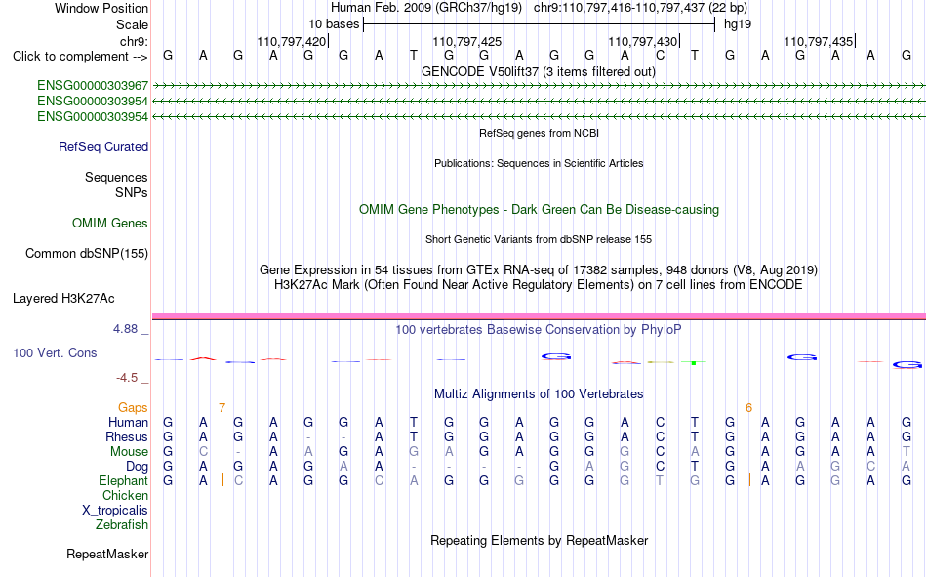Click the 4.88 conservation scale value
This screenshot has height=577, width=927.
pos(125,329)
